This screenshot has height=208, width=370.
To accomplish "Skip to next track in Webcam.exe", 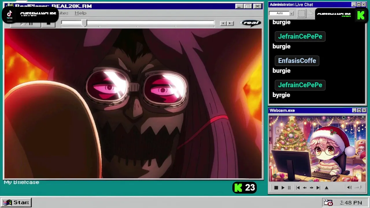I will (x=318, y=188).
